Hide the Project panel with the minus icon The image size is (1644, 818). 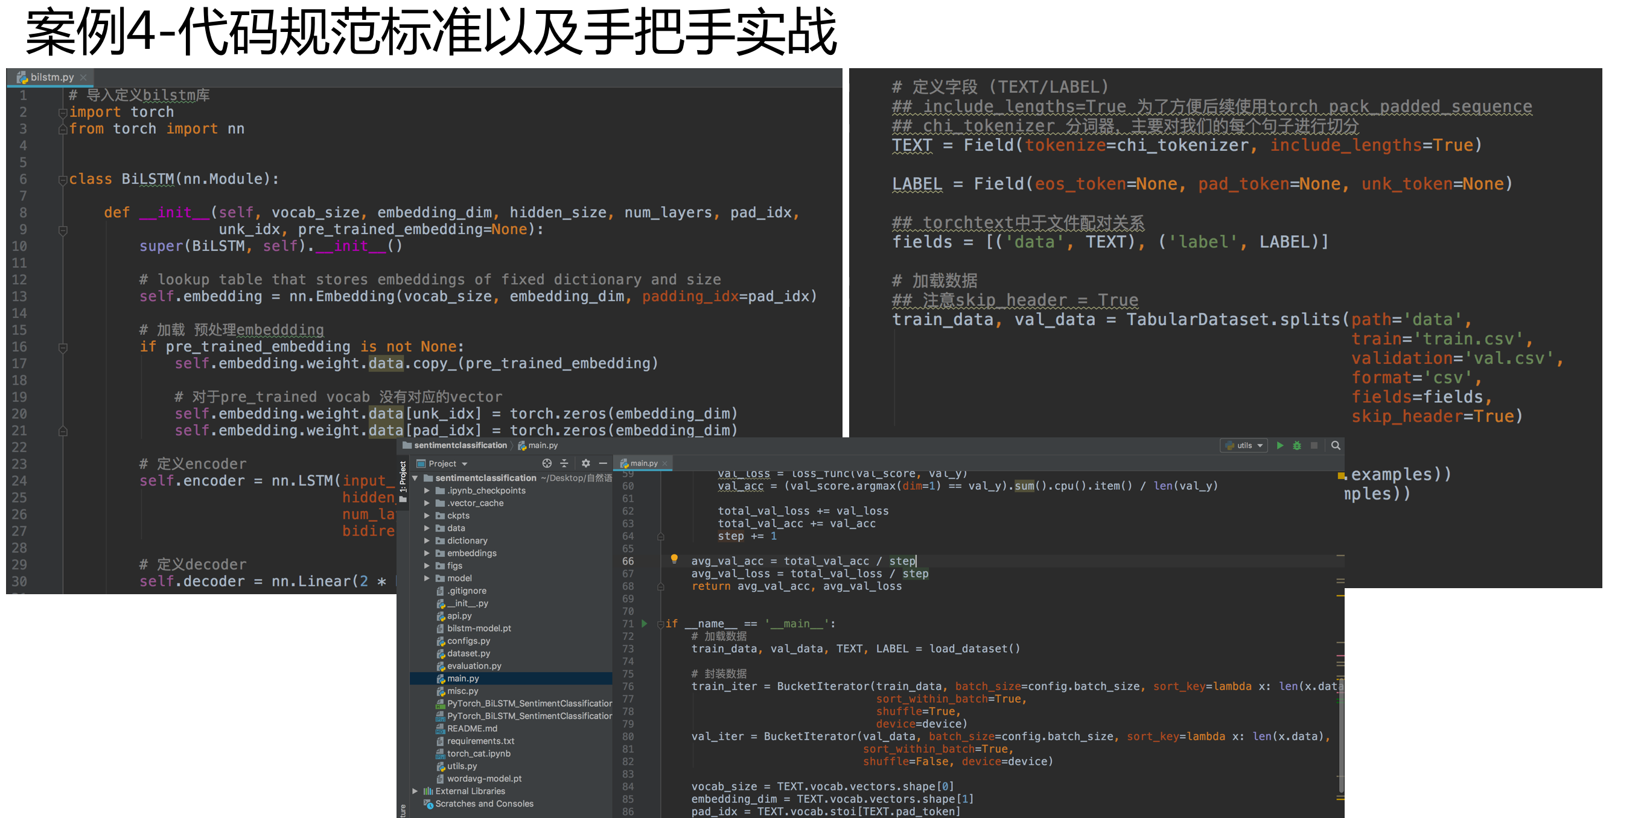[x=603, y=464]
